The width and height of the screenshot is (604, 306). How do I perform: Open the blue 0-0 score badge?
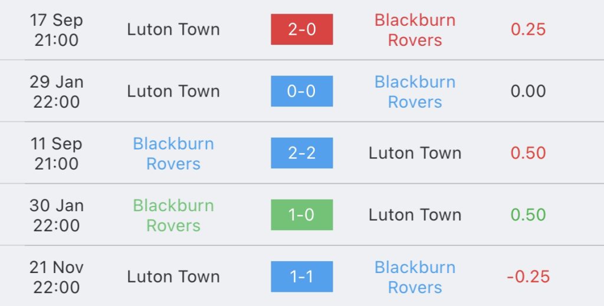[x=301, y=91]
